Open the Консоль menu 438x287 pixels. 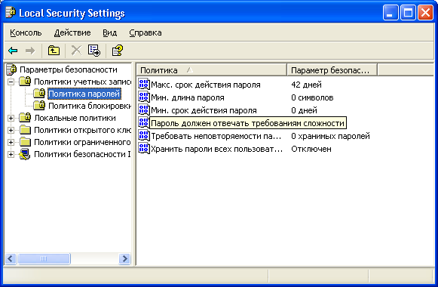(x=26, y=32)
